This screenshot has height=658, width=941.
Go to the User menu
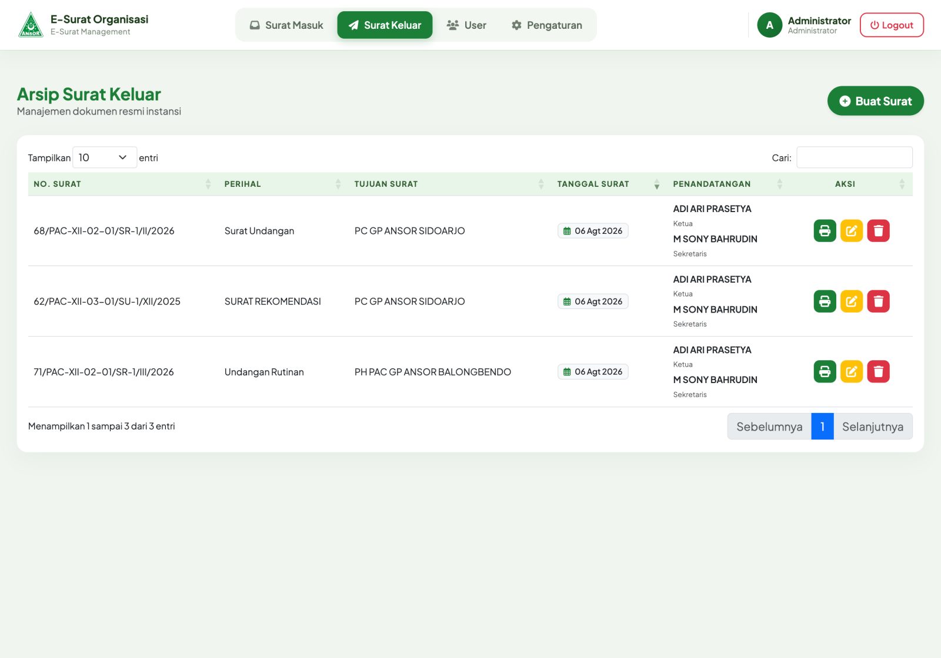tap(466, 25)
